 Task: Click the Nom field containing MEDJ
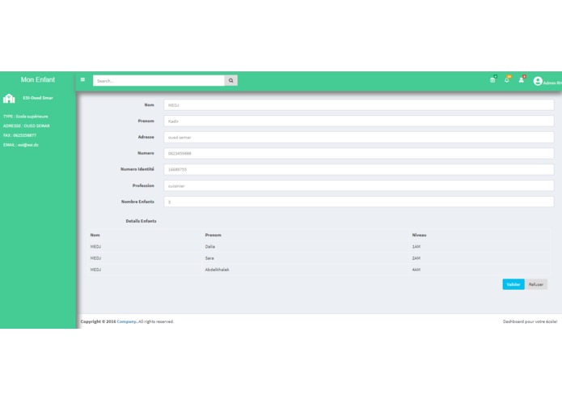pyautogui.click(x=359, y=105)
